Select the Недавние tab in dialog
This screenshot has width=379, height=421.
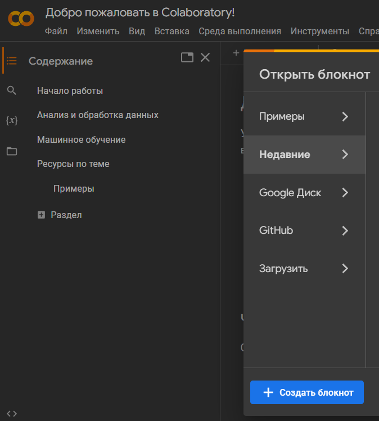305,155
